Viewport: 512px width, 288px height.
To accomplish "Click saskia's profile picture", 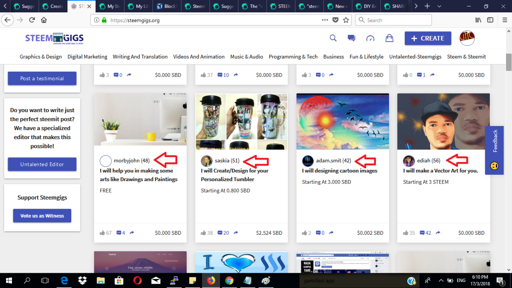I will (206, 161).
